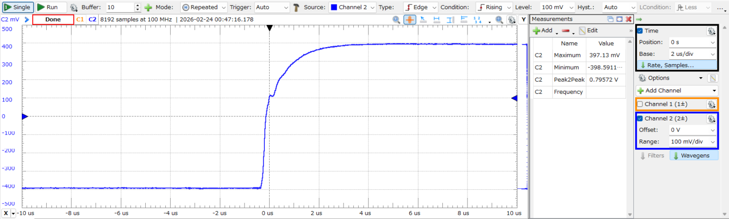Click the trigger hammer icon
The image size is (729, 219).
[296, 7]
